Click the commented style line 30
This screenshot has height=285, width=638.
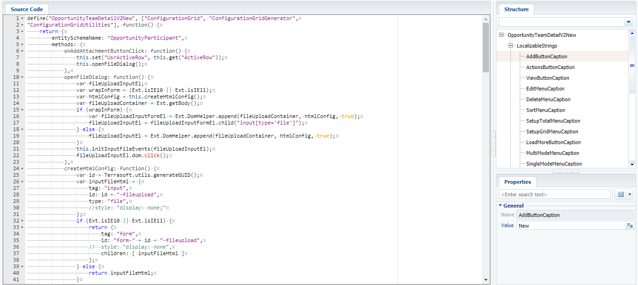click(129, 208)
